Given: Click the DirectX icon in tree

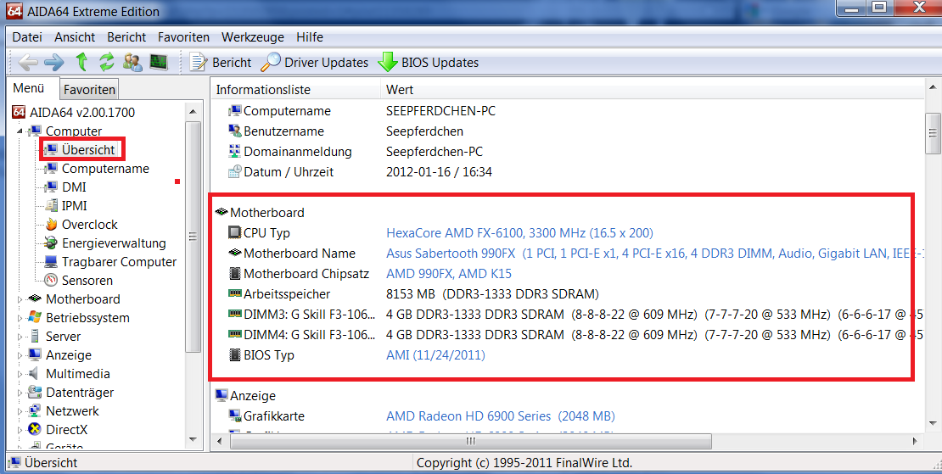Looking at the screenshot, I should (x=35, y=430).
